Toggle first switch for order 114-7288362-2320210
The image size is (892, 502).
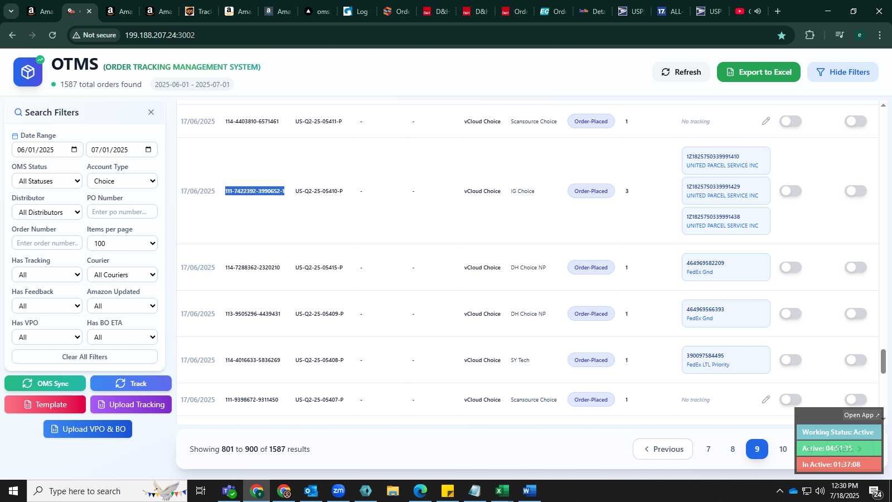click(791, 267)
